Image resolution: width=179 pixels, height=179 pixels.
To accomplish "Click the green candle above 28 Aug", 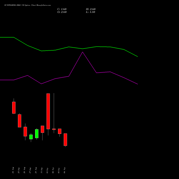I will pyautogui.click(x=37, y=134).
